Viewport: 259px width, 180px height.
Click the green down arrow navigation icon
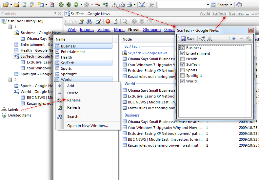click(x=69, y=5)
